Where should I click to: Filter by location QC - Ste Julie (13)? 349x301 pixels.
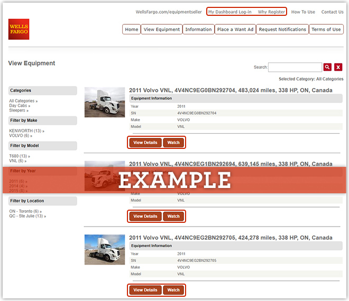coord(27,216)
